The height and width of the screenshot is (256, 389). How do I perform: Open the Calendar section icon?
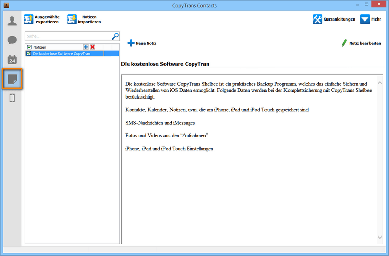[12, 60]
